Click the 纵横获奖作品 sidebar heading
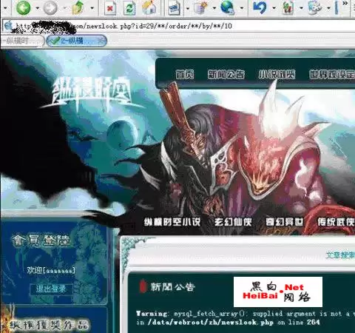This screenshot has width=355, height=333. point(50,325)
